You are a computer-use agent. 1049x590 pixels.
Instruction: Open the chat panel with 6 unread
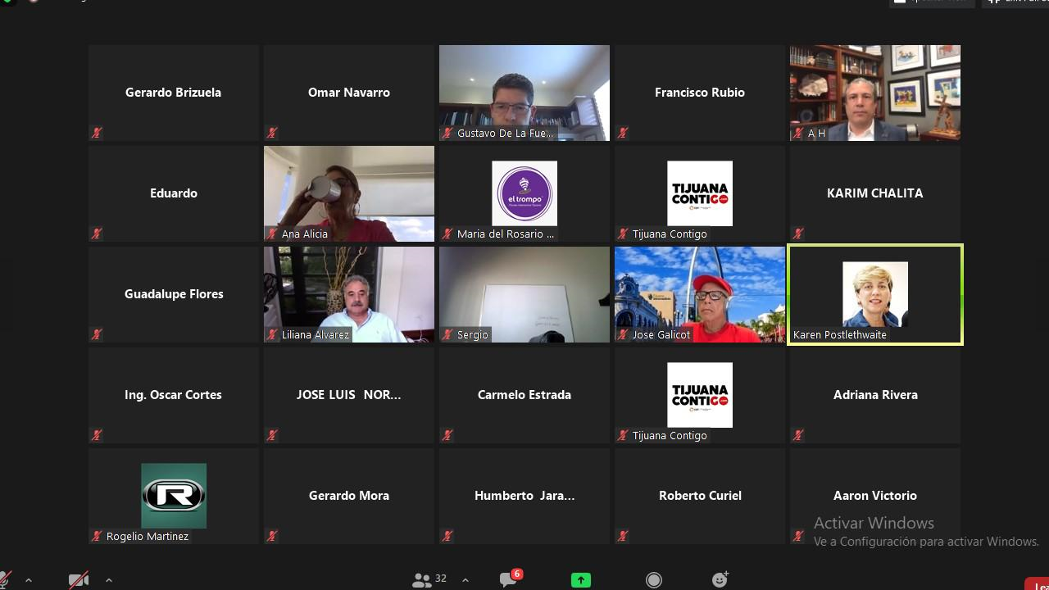511,579
